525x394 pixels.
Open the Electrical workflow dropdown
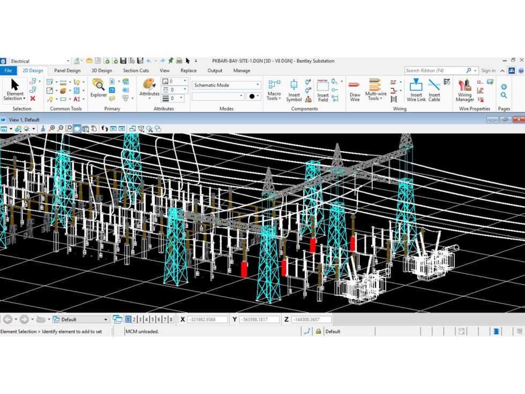tap(68, 61)
